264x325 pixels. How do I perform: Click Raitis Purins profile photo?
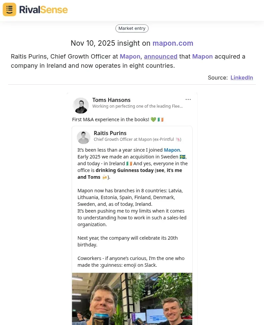[x=83, y=137]
